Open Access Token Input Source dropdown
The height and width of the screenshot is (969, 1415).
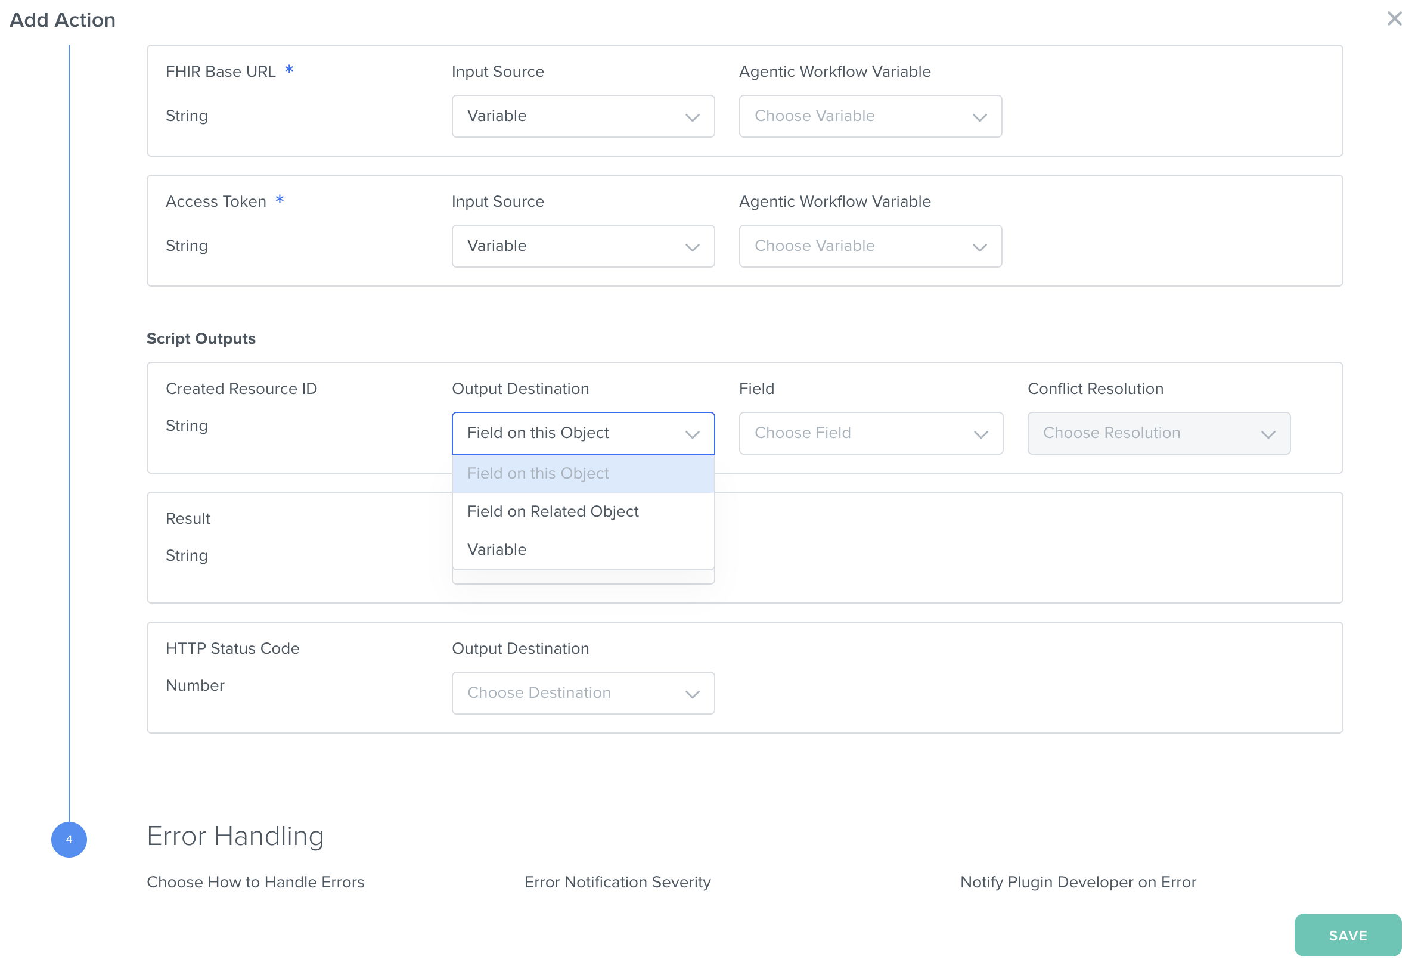(583, 246)
